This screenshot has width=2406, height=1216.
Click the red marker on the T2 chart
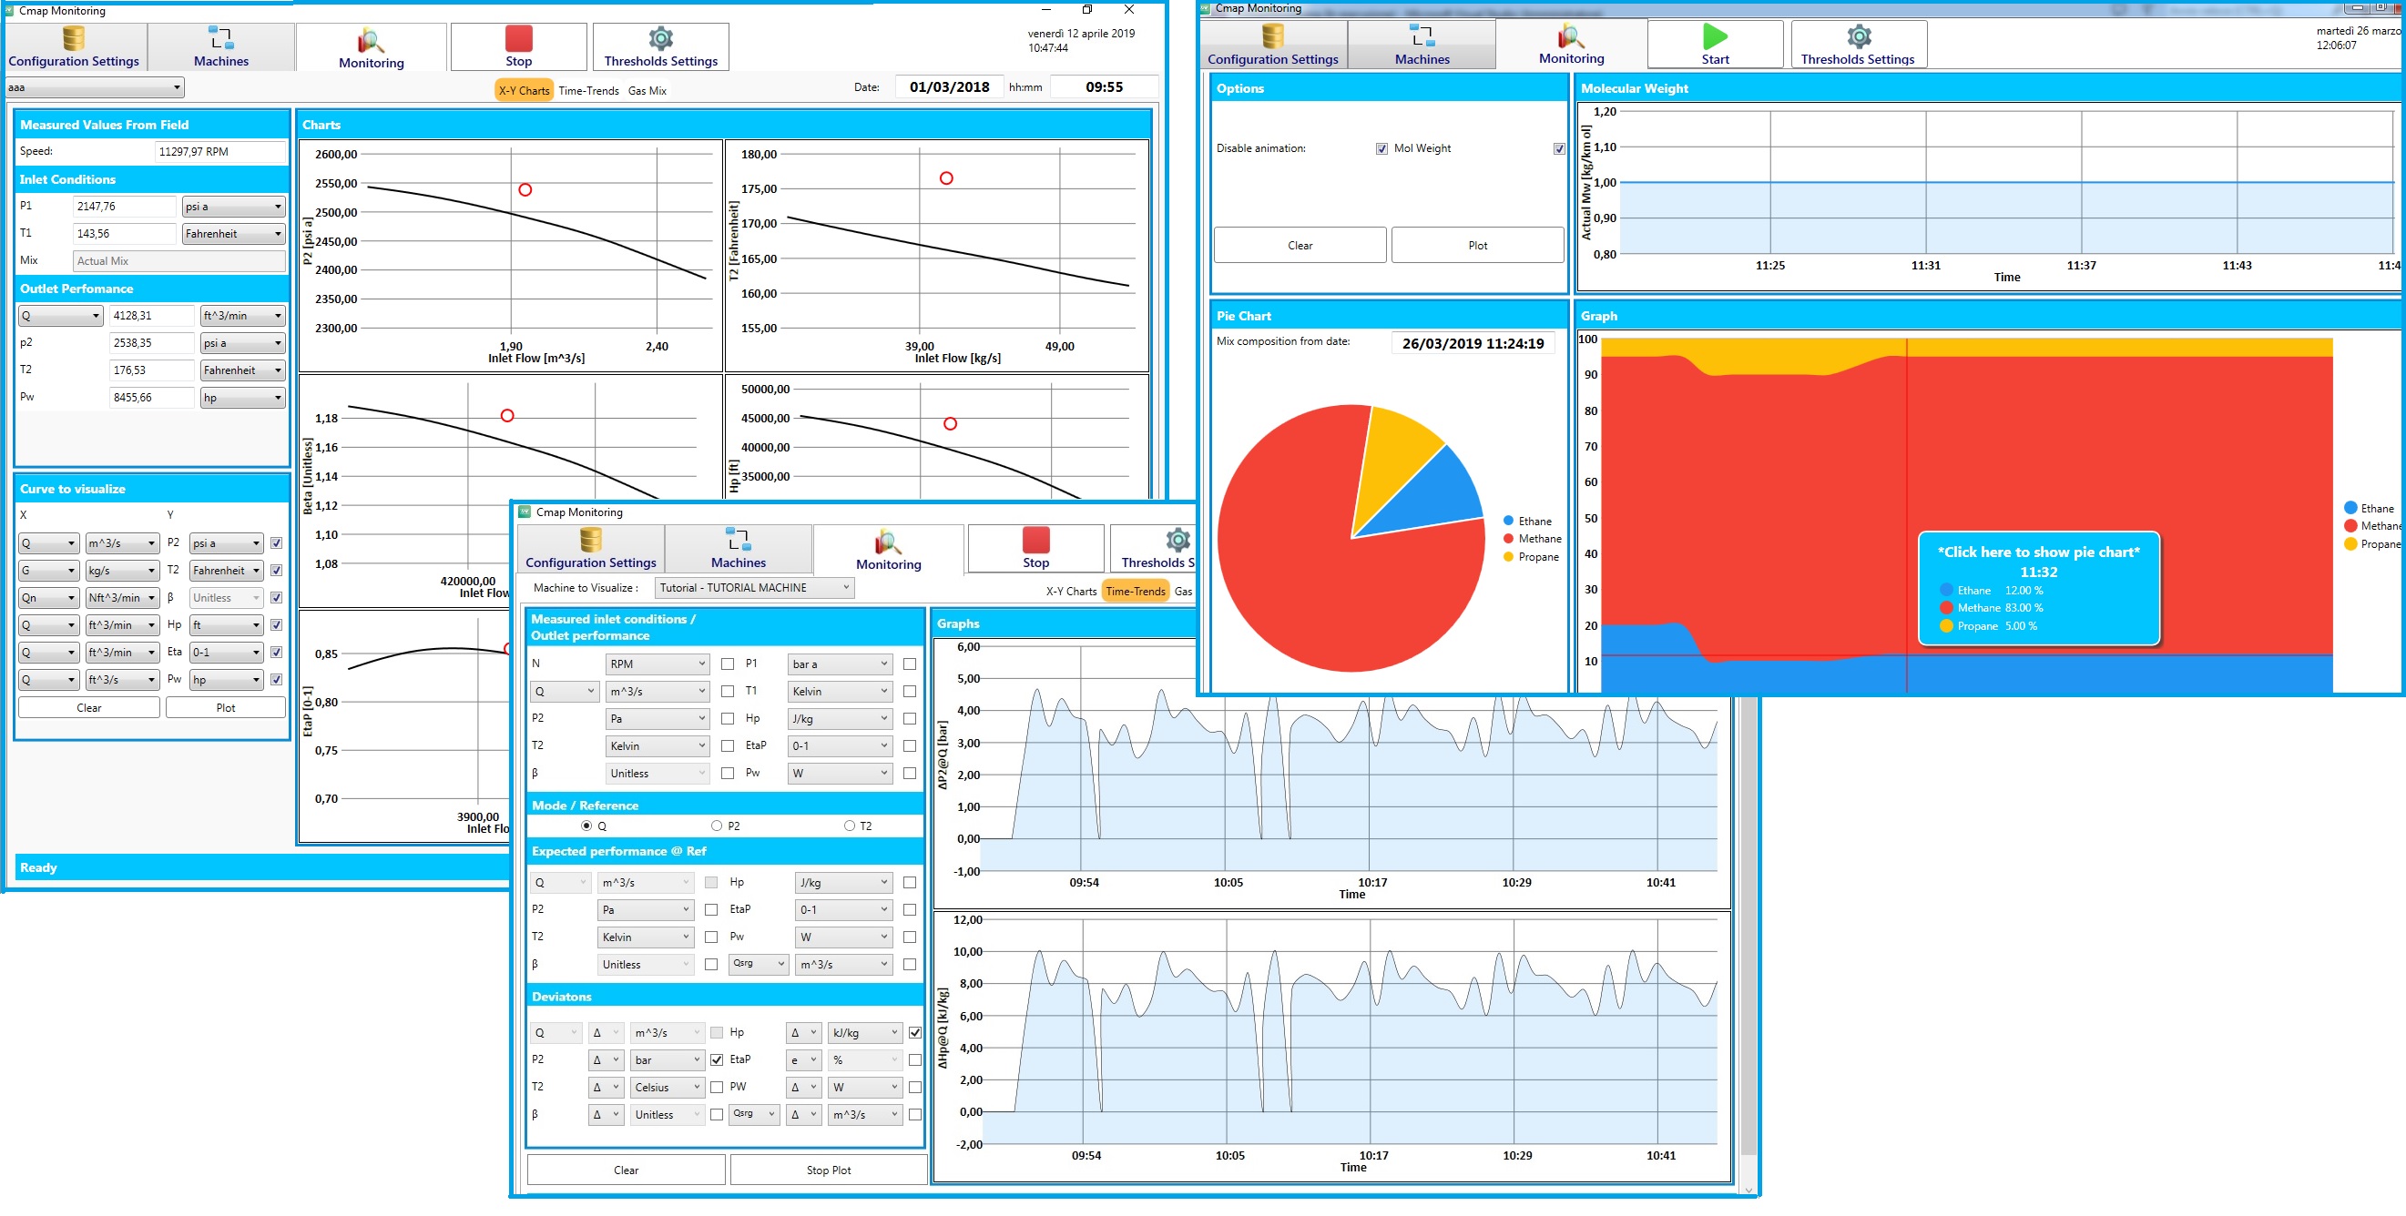946,177
